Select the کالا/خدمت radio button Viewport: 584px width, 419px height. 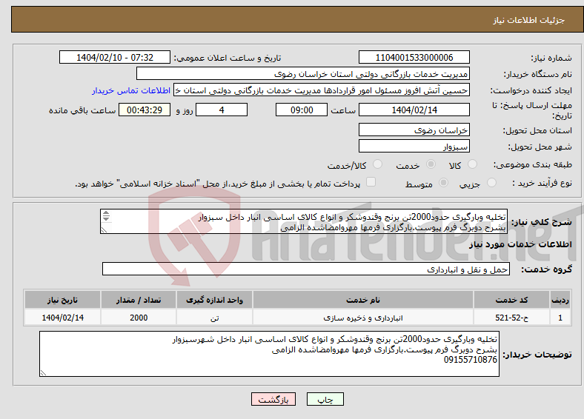pyautogui.click(x=378, y=164)
